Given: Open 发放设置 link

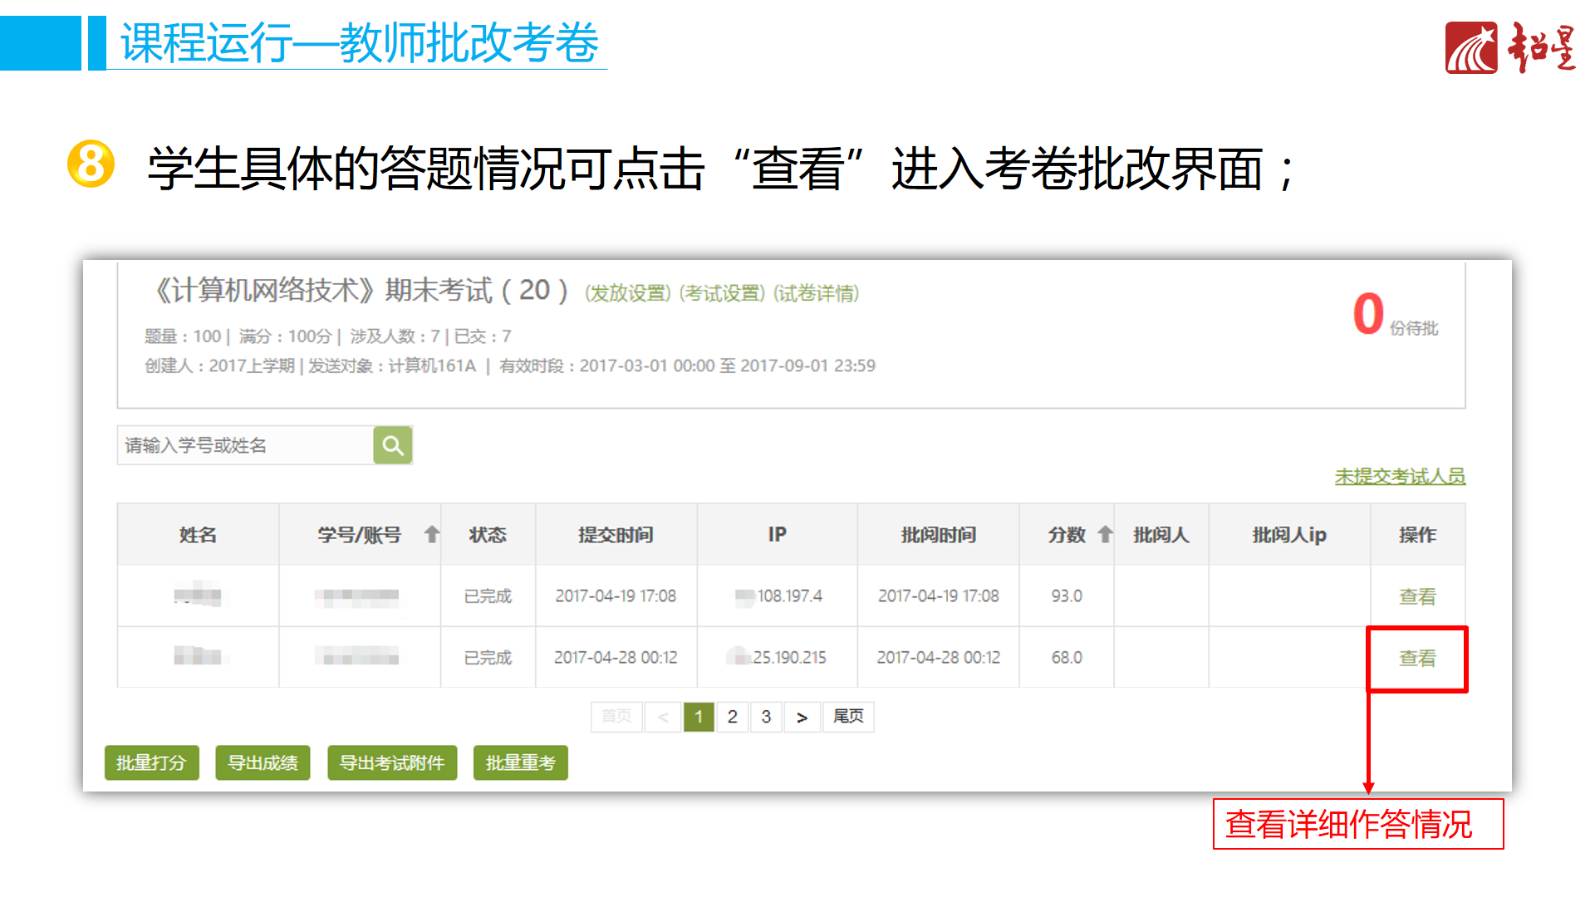Looking at the screenshot, I should click(627, 293).
